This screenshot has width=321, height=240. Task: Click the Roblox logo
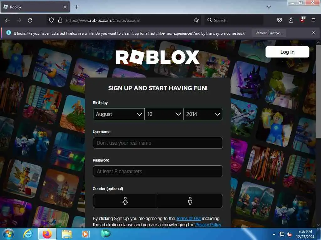pos(157,57)
